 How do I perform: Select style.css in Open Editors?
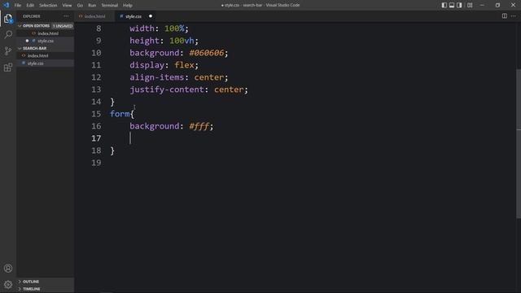[46, 41]
